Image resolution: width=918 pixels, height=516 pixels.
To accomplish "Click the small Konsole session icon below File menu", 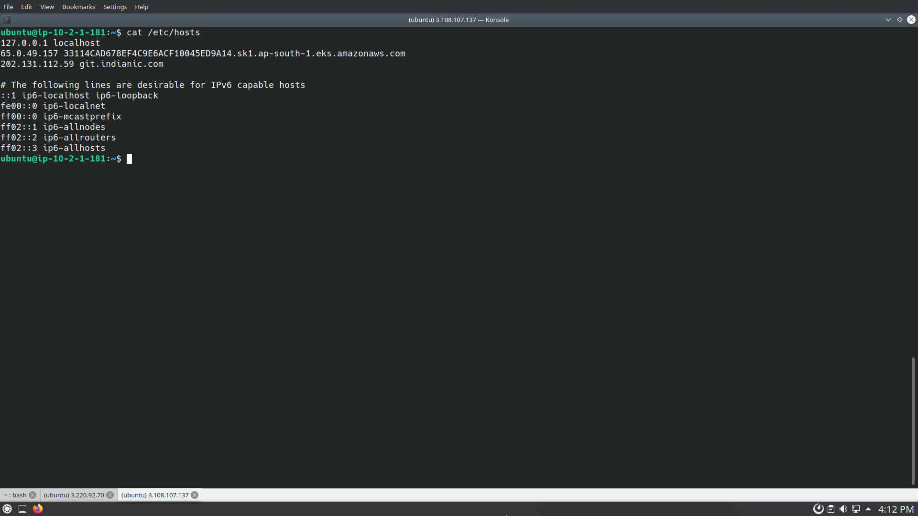I will (6, 20).
